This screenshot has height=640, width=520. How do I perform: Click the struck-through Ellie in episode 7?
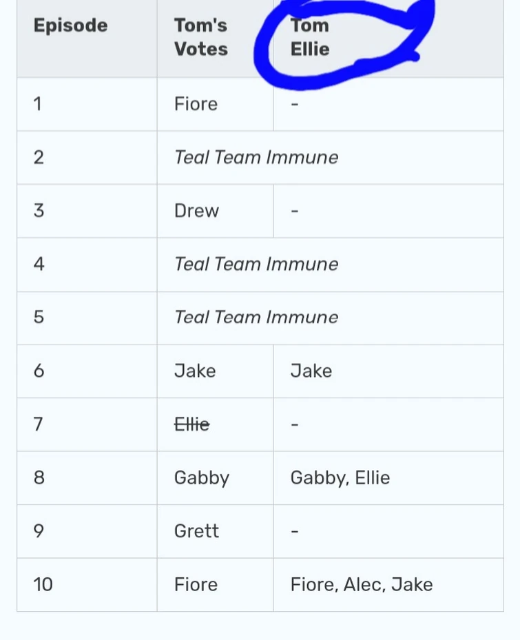pyautogui.click(x=192, y=424)
